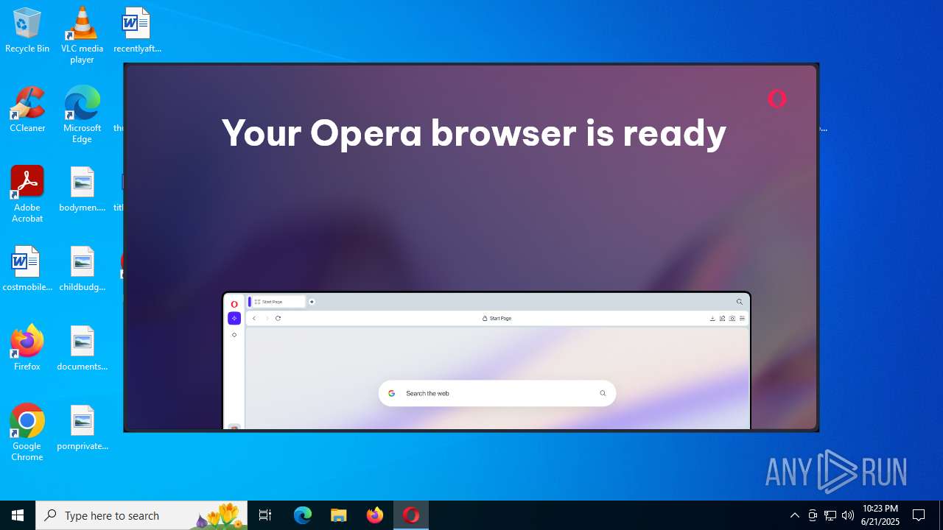
Task: Launch Google Chrome desktop shortcut
Action: [x=27, y=433]
